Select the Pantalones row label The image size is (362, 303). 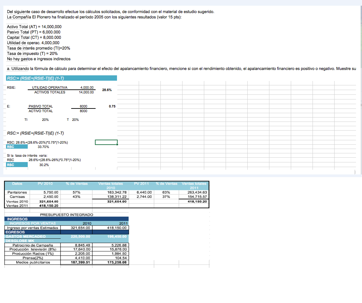(x=17, y=193)
